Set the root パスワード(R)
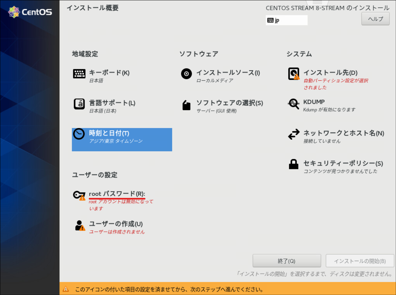Screen dimensions: 396x295 click(117, 194)
